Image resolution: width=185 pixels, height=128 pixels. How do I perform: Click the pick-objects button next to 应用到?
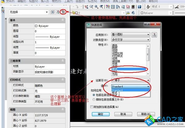pyautogui.click(x=154, y=34)
